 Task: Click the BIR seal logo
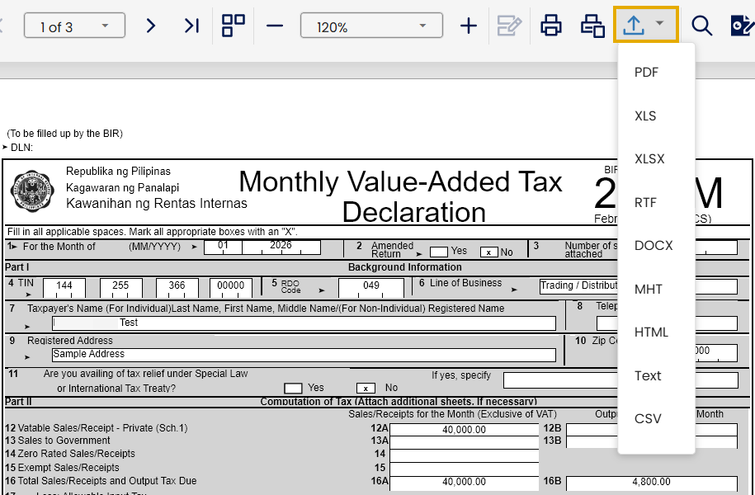(x=32, y=191)
